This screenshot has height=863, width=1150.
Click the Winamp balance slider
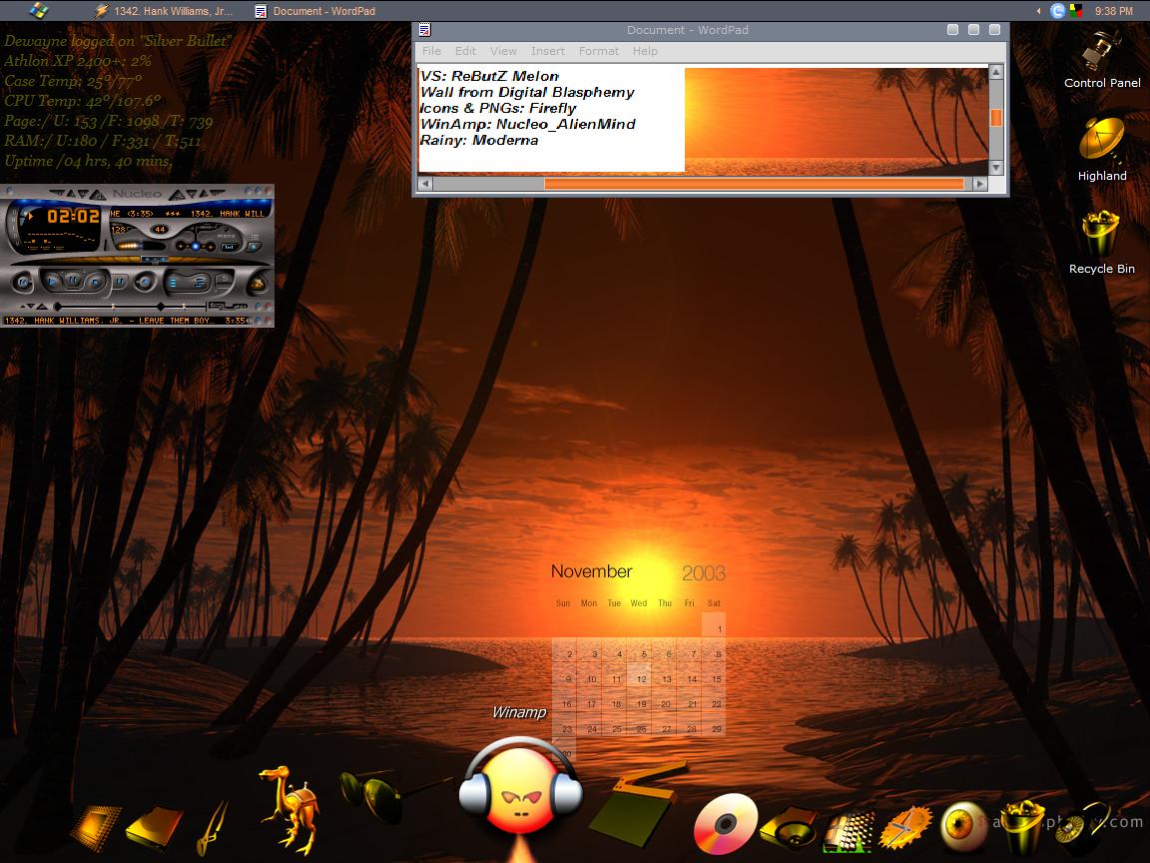(x=196, y=246)
